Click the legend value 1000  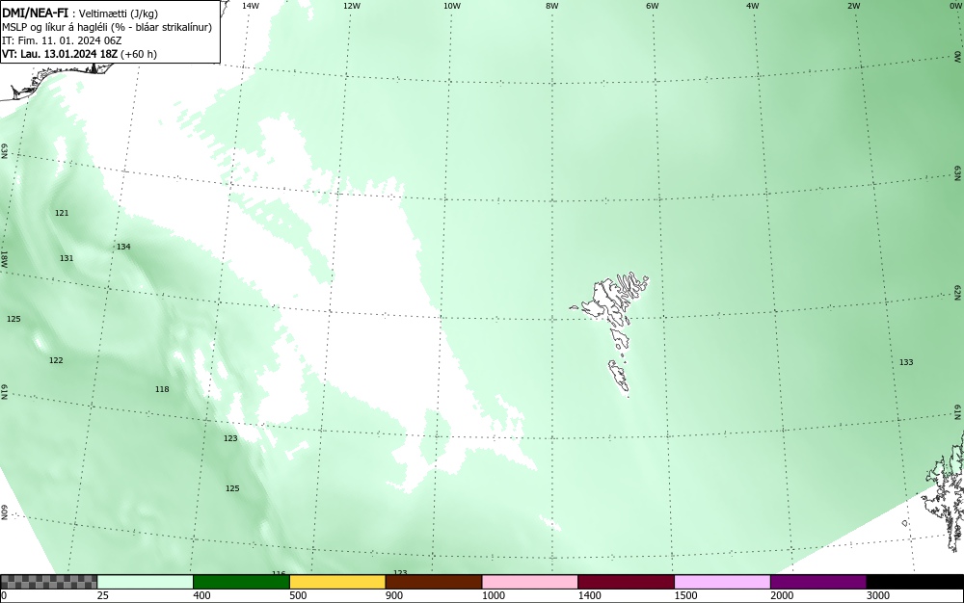[494, 595]
